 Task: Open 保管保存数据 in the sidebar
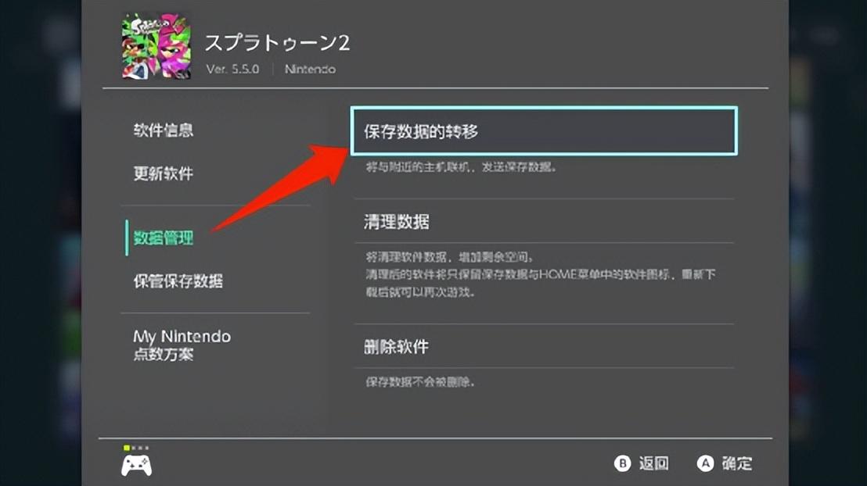pyautogui.click(x=178, y=281)
